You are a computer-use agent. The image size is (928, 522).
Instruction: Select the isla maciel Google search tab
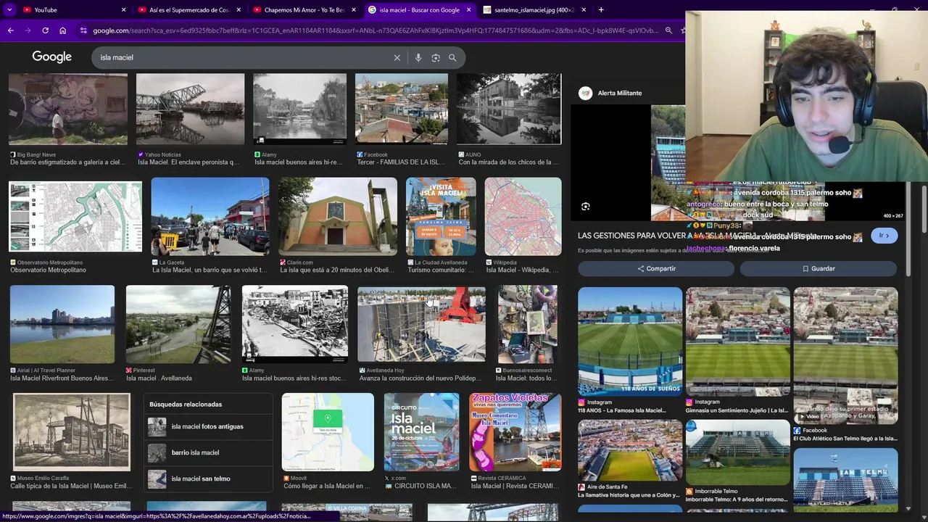click(x=418, y=9)
